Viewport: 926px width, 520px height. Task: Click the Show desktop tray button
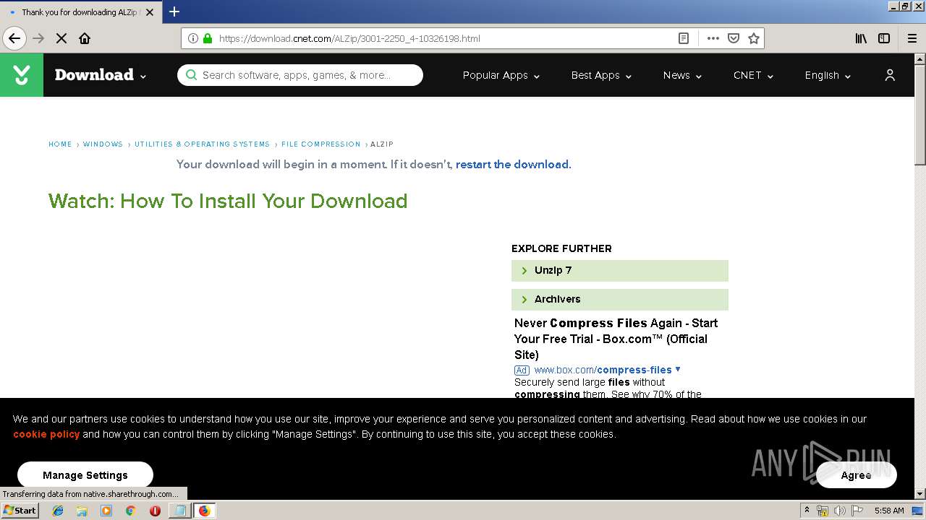tap(918, 511)
